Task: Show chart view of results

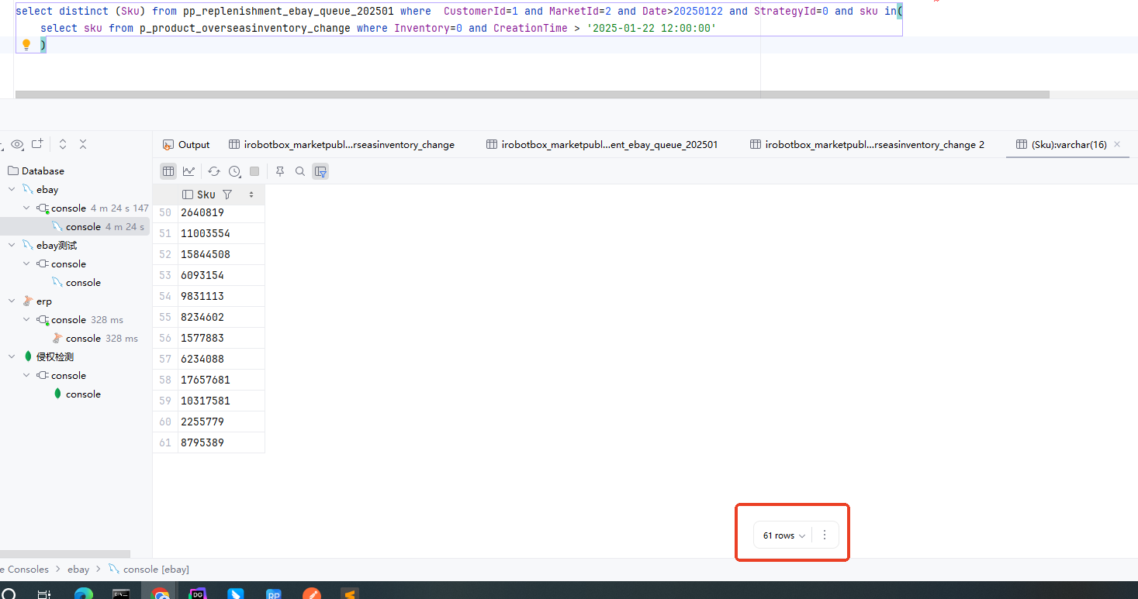Action: (189, 171)
